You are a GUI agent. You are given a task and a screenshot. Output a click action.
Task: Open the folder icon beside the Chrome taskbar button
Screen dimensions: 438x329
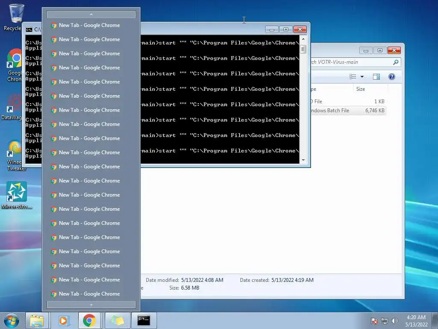(117, 320)
